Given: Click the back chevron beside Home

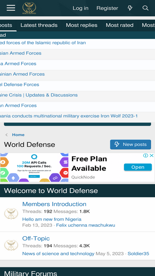Looking at the screenshot, I should 7,135.
